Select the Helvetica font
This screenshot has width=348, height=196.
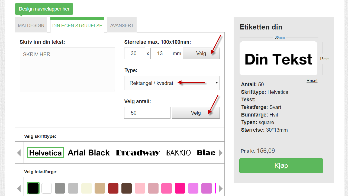[46, 153]
